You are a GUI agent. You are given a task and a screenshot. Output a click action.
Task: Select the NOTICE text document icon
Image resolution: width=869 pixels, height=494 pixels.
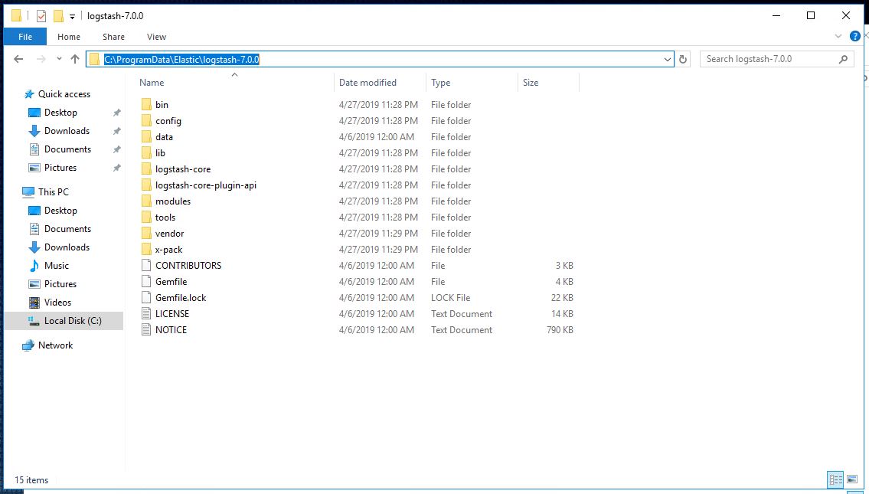pyautogui.click(x=146, y=329)
